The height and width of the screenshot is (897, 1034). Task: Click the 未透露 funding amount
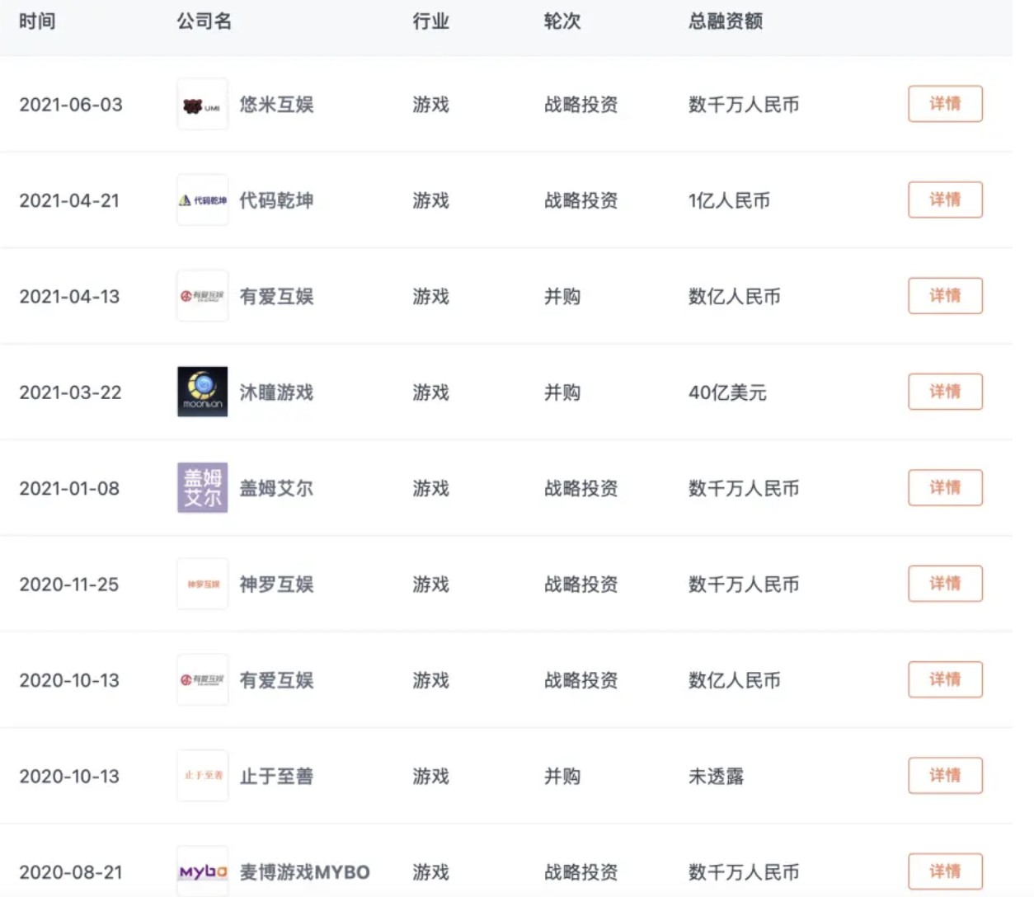(x=716, y=776)
